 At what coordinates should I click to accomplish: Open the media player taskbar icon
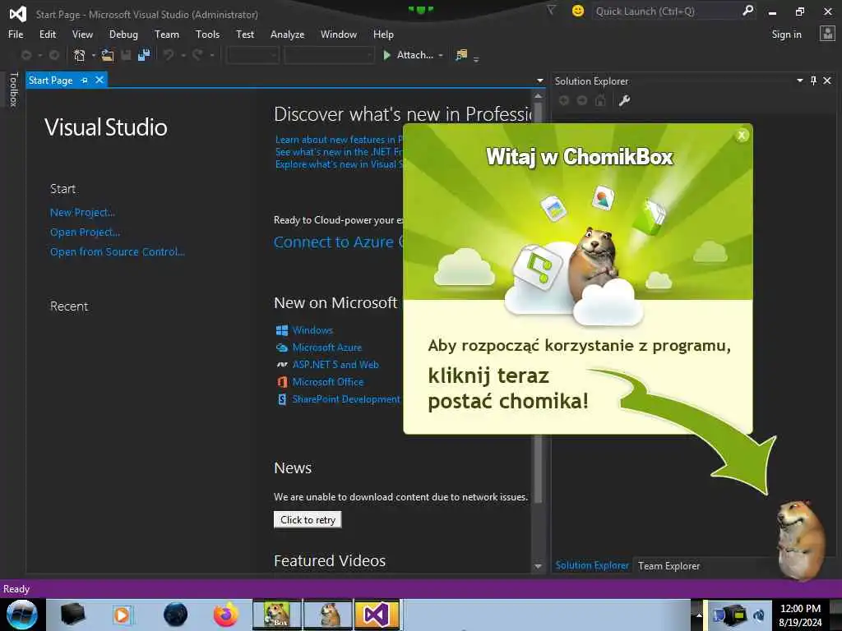coord(122,615)
